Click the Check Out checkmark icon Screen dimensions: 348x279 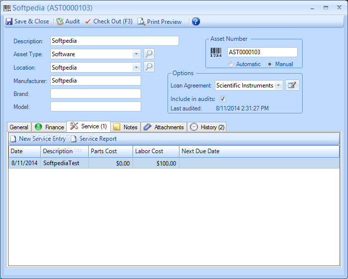click(88, 21)
